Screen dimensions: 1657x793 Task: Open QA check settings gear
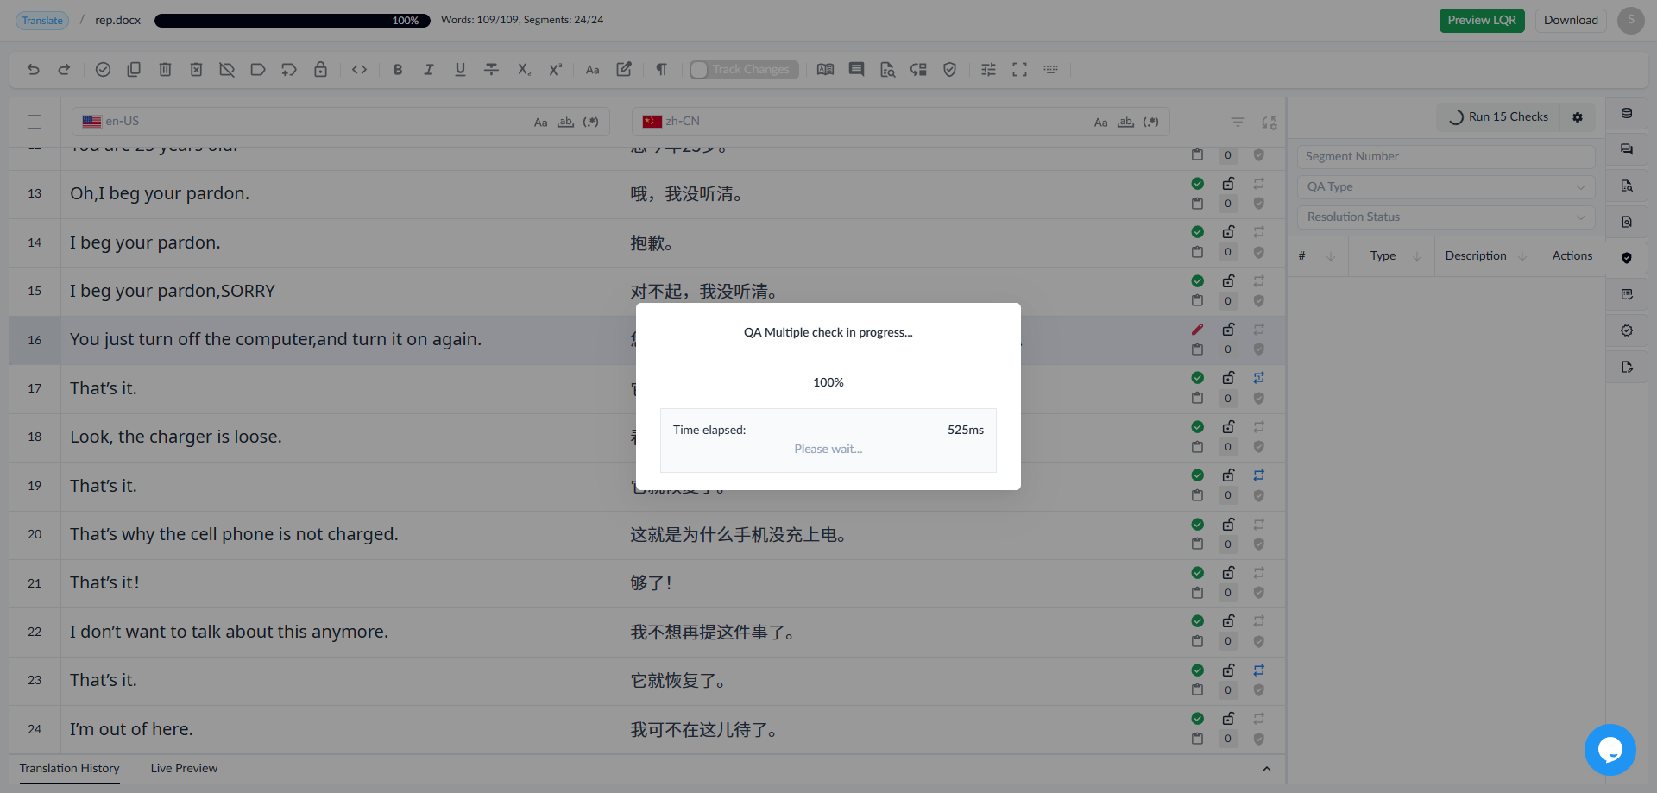[1578, 117]
